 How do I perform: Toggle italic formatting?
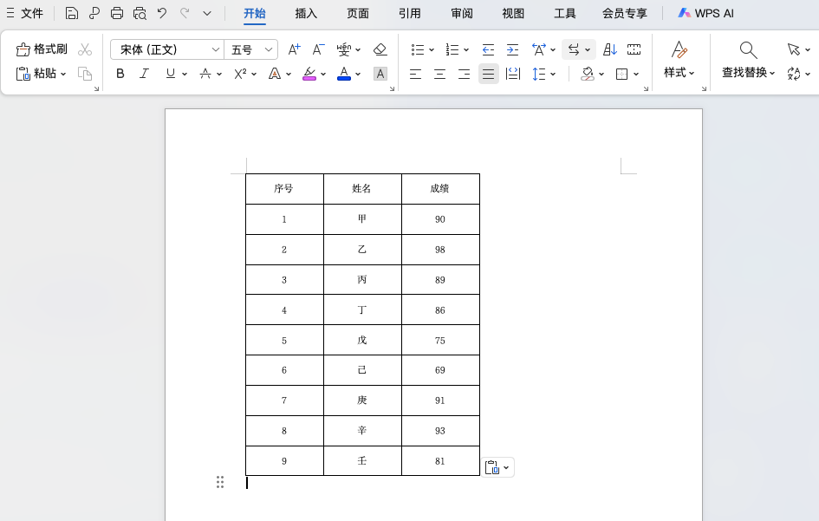point(145,74)
